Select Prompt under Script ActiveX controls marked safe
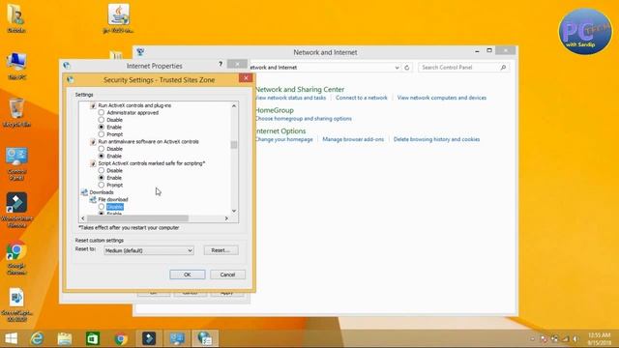Screen dimensions: 619x348 102,185
